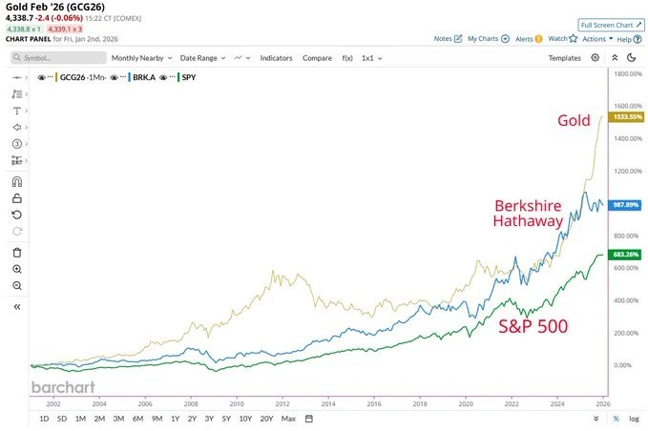Click the Symbol search field

57,57
